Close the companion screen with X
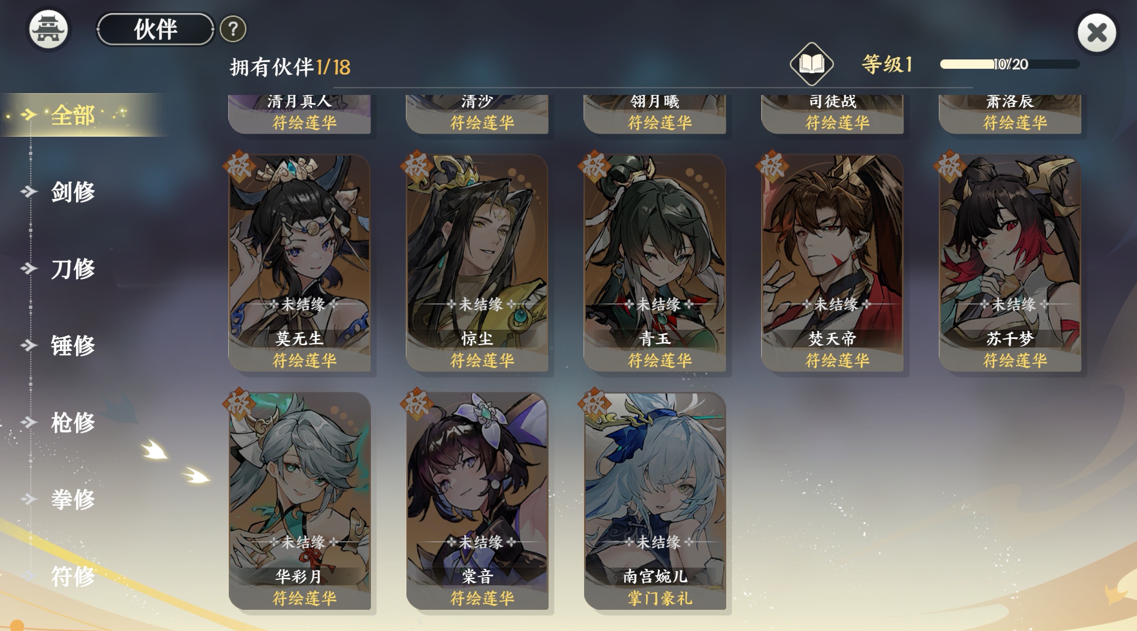The image size is (1137, 631). [x=1097, y=32]
